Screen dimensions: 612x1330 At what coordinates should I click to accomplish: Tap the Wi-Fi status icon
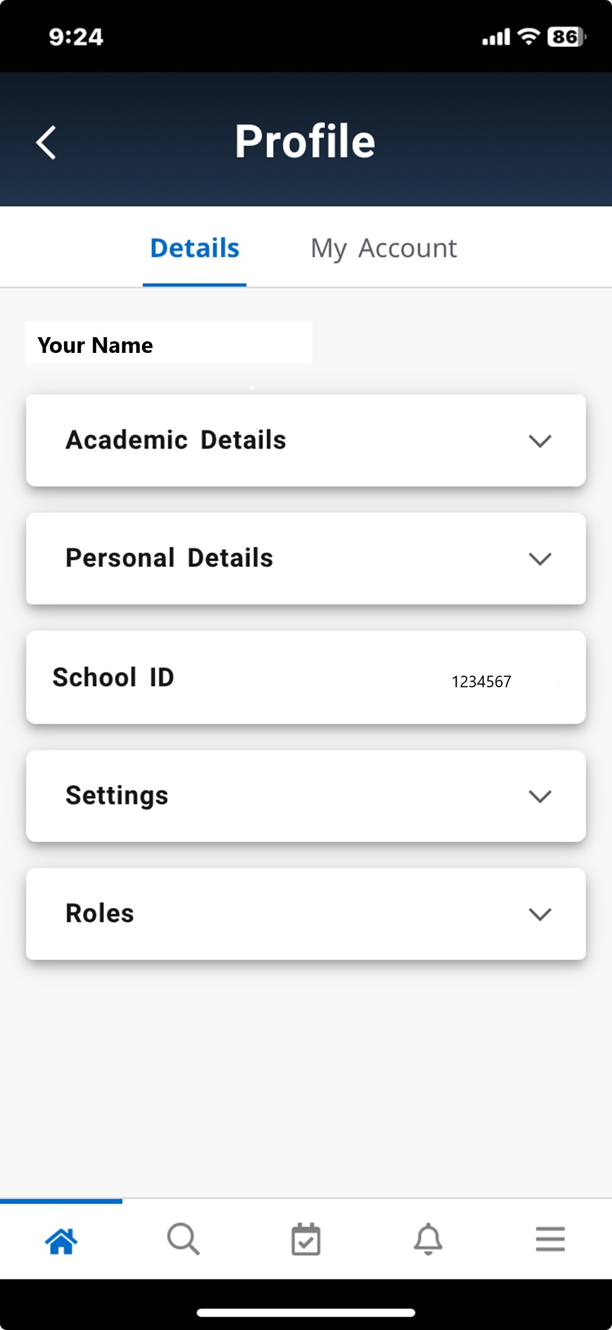pyautogui.click(x=529, y=37)
